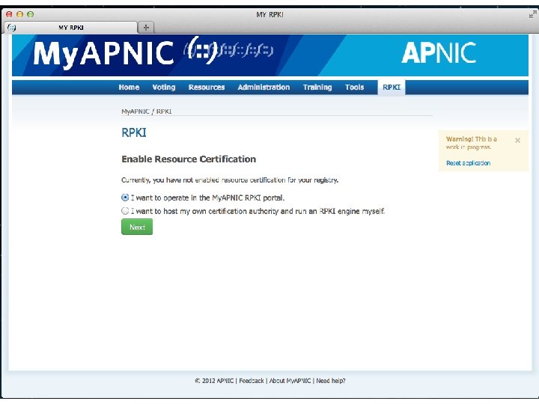Click the APNIC logo at the banner's right
Image resolution: width=539 pixels, height=404 pixels.
click(x=439, y=53)
